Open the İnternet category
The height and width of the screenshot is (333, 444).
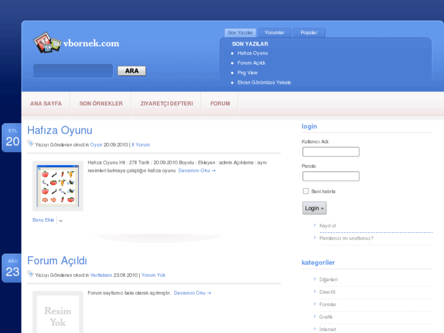click(x=327, y=329)
